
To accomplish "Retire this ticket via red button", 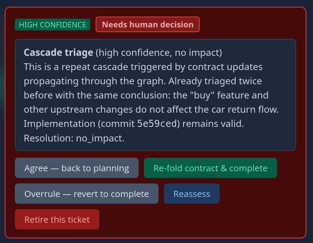I will point(57,220).
